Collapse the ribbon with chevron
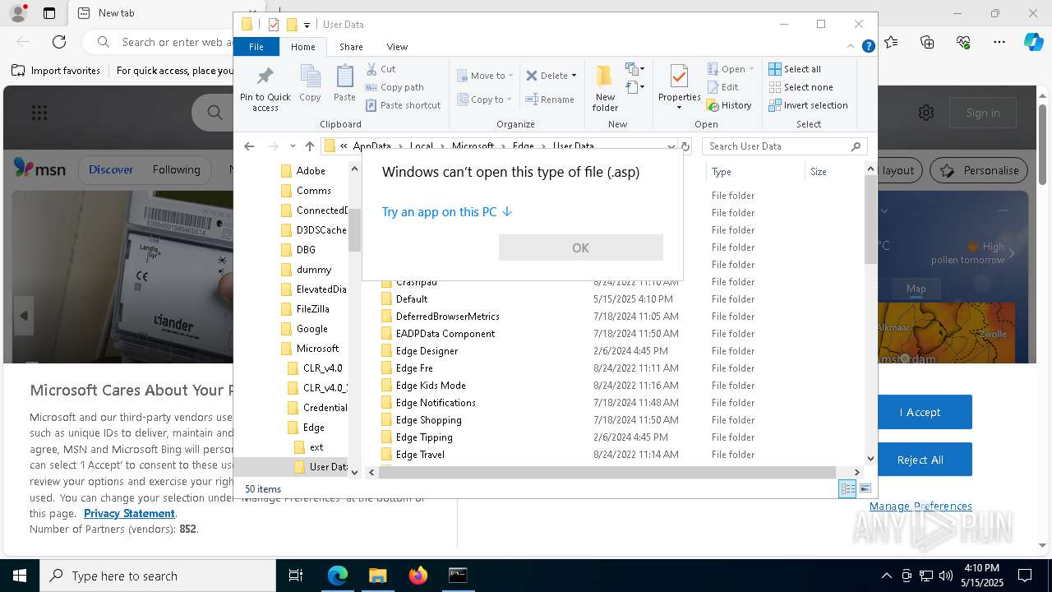This screenshot has height=592, width=1052. (x=851, y=47)
